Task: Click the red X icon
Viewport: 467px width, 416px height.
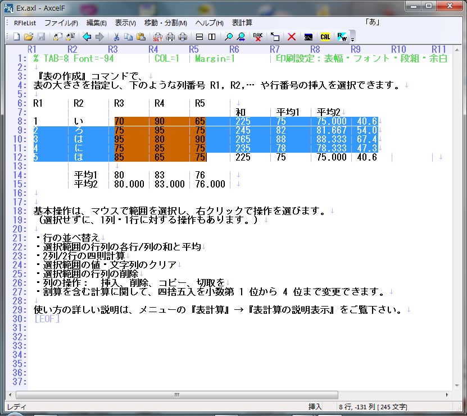Action: 292,37
